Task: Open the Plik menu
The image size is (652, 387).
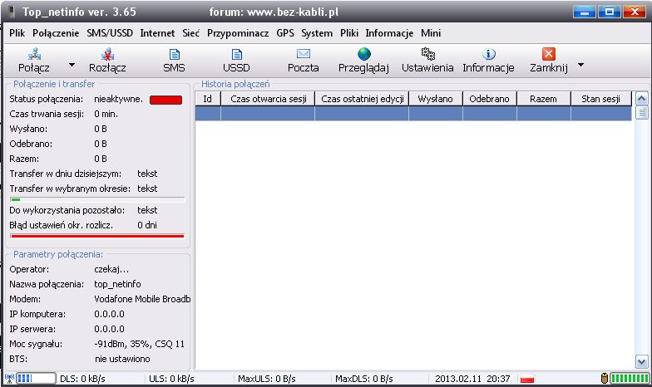Action: pos(17,33)
